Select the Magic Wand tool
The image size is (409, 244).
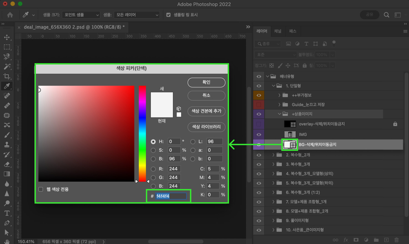[7, 67]
